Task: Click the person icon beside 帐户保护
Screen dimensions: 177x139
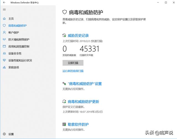Action: (x=4, y=32)
